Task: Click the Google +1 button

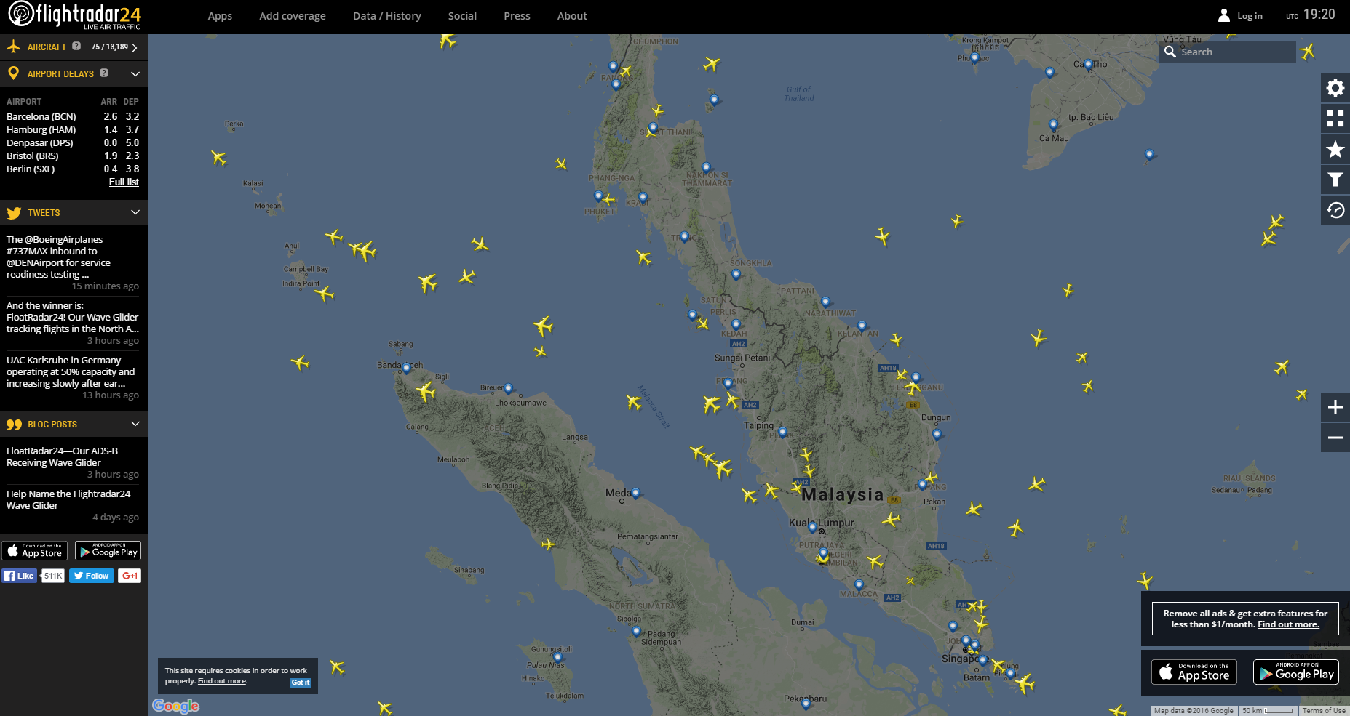Action: click(x=130, y=576)
